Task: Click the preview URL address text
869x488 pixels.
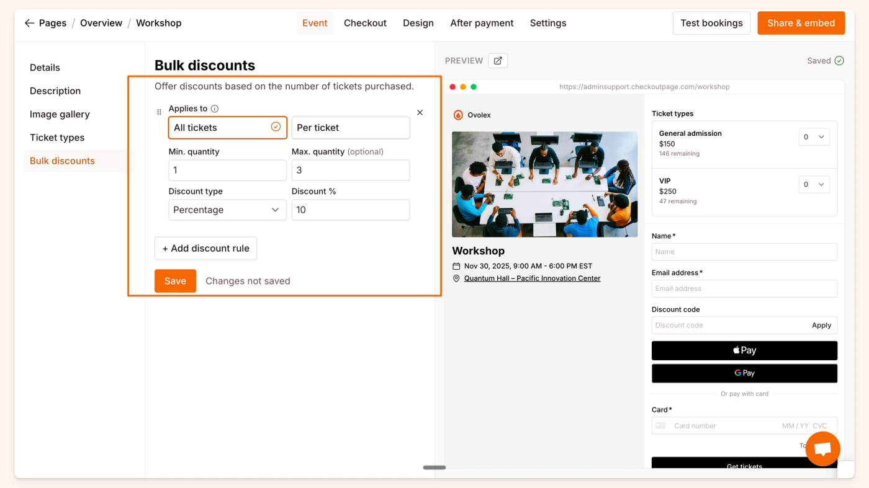Action: (x=644, y=87)
